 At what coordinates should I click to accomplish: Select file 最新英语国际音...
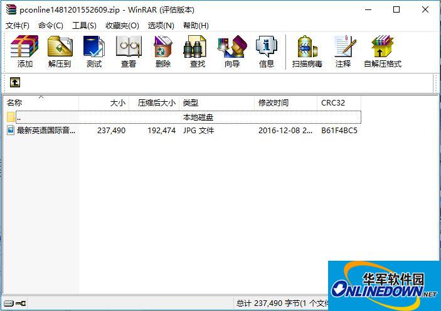click(x=46, y=131)
